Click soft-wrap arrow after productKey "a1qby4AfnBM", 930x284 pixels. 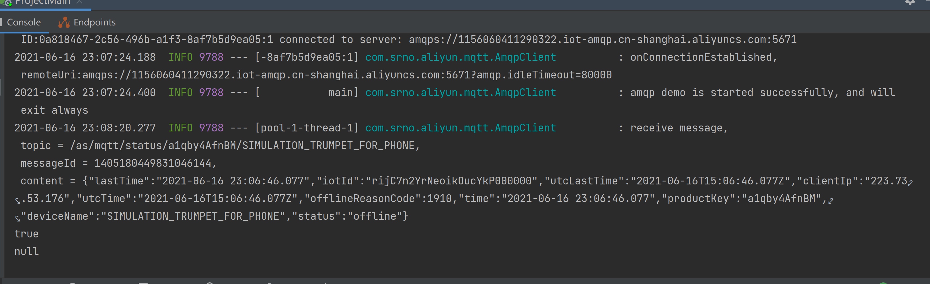point(831,200)
